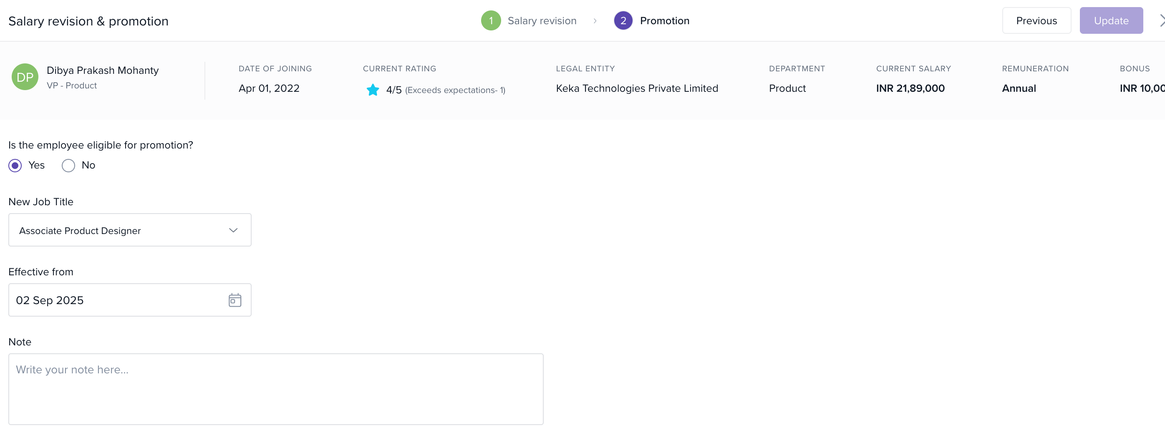Image resolution: width=1165 pixels, height=438 pixels.
Task: Click the arrow separator between steps
Action: pos(595,21)
